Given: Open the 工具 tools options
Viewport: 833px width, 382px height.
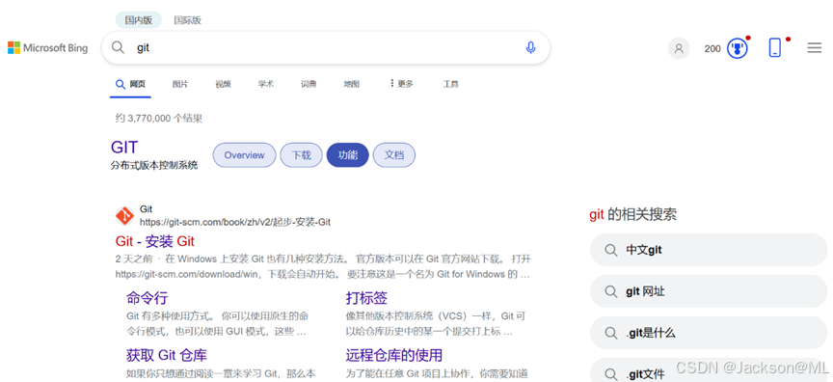Looking at the screenshot, I should 450,84.
